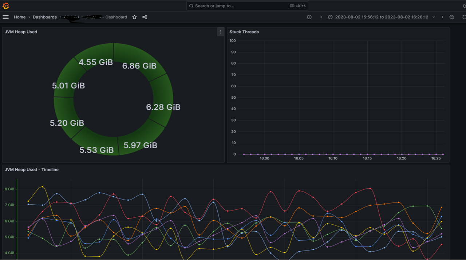Toggle the navigation menu with the hamburger icon
The image size is (466, 260).
click(x=5, y=17)
